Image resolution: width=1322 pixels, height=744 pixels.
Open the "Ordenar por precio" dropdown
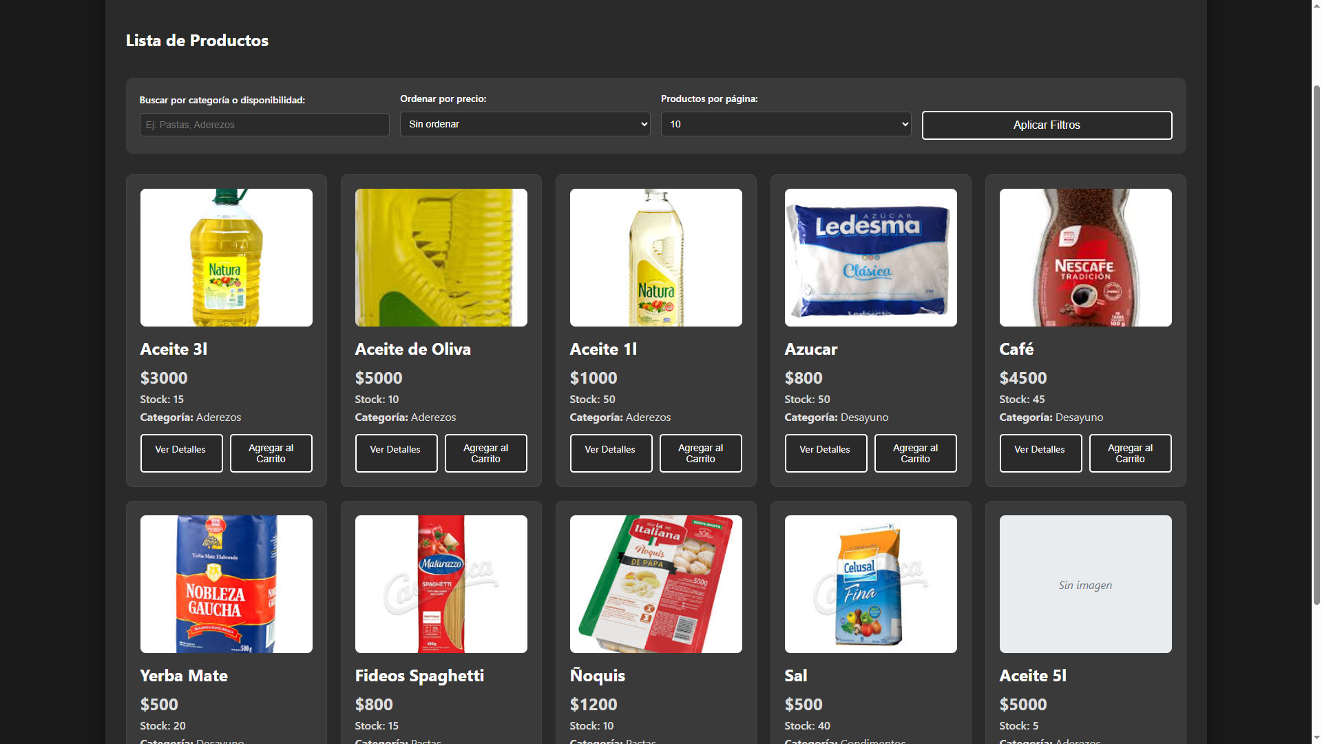[x=524, y=124]
